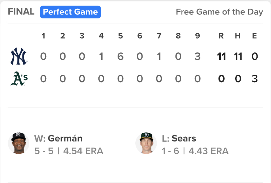
Task: Select winning pitcher name Germán
Action: coord(65,138)
